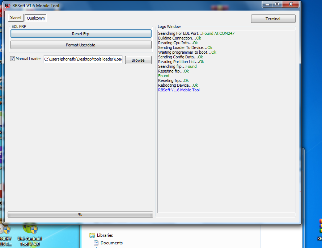Click the Libraries folder icon in Explorer

pos(92,235)
